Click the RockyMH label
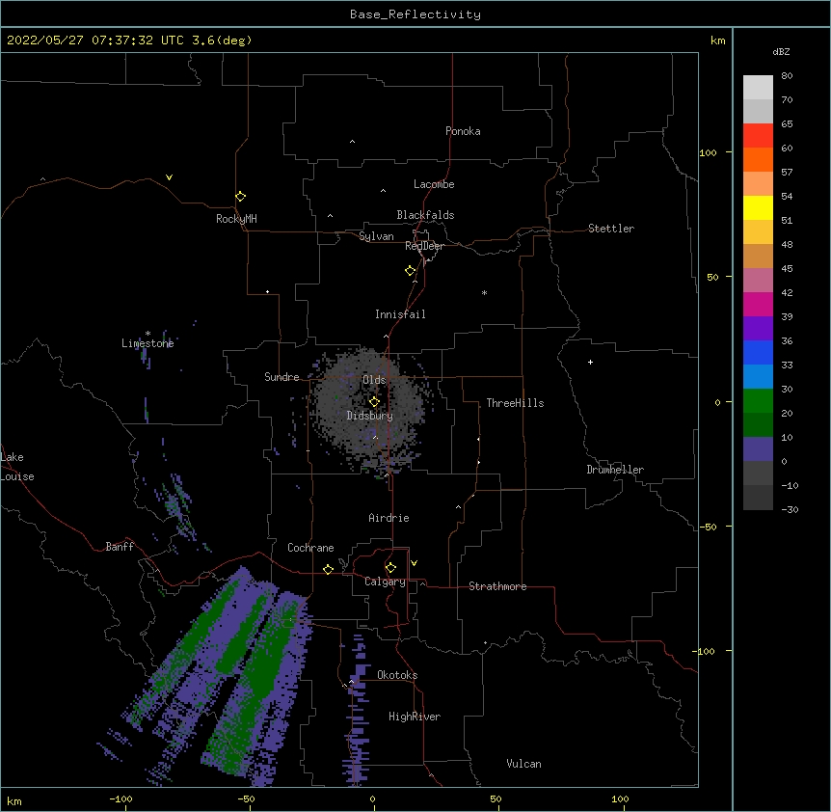The height and width of the screenshot is (812, 831). tap(236, 218)
